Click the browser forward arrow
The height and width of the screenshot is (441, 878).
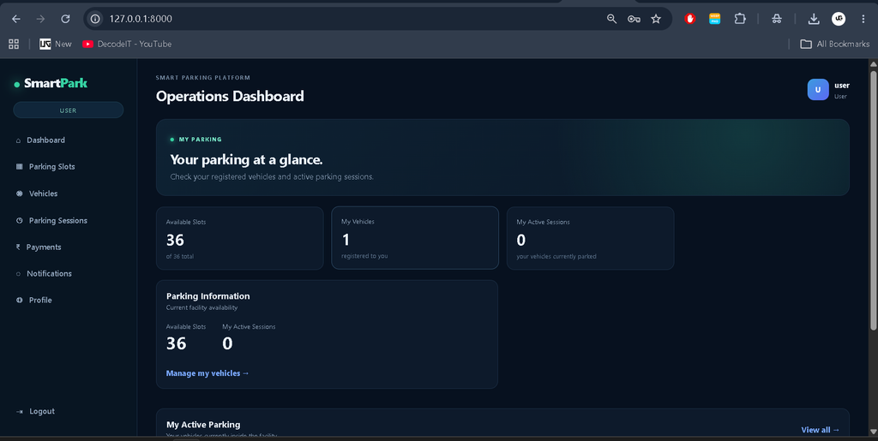coord(40,19)
